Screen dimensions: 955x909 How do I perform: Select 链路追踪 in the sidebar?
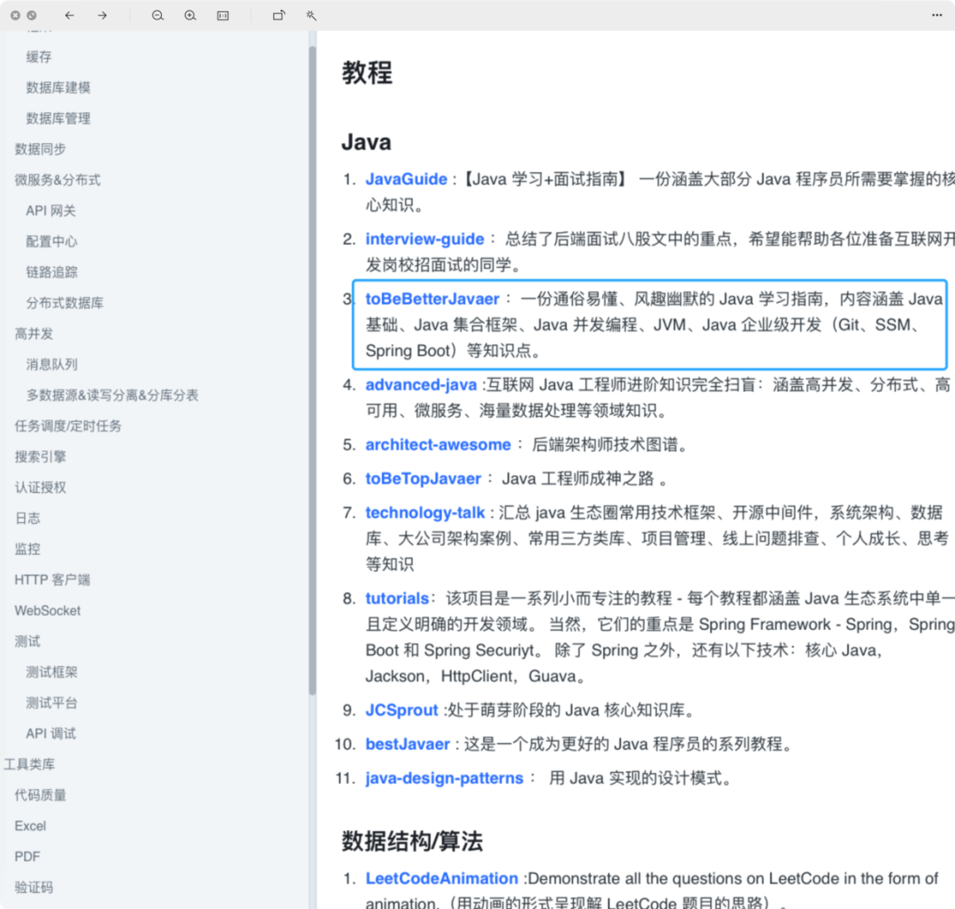point(52,272)
